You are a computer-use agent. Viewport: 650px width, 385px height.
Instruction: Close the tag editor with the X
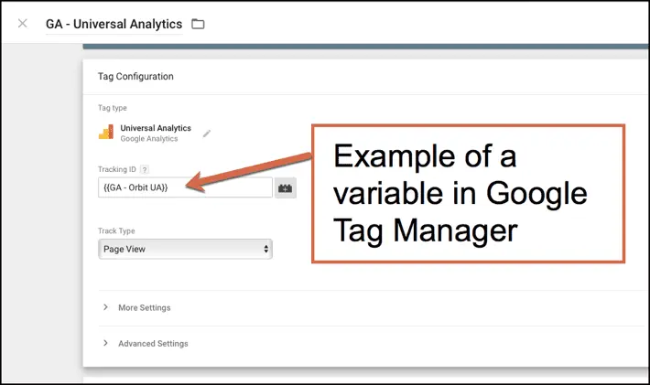pos(22,24)
